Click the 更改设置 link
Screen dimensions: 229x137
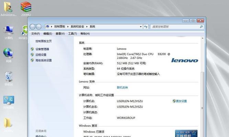click(181, 101)
